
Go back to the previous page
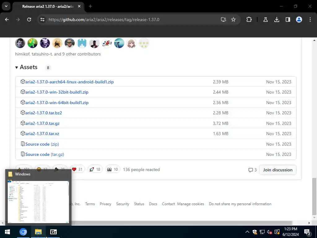point(7,20)
